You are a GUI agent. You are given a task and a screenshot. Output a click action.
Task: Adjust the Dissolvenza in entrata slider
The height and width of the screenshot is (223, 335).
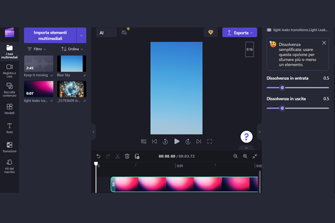tap(282, 88)
